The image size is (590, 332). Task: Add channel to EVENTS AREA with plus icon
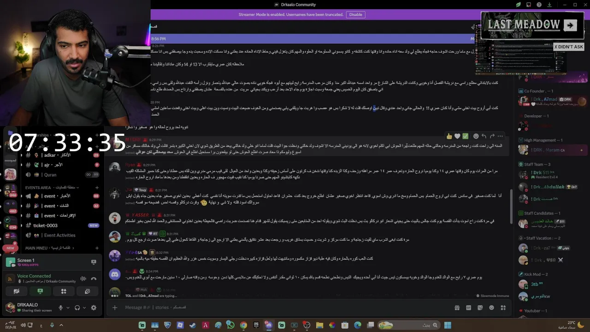97,188
